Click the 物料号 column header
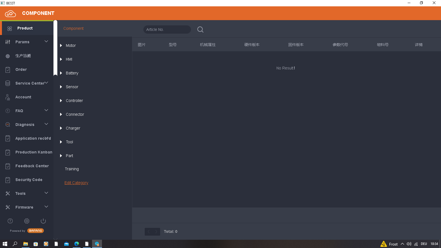441x248 pixels. (x=383, y=45)
